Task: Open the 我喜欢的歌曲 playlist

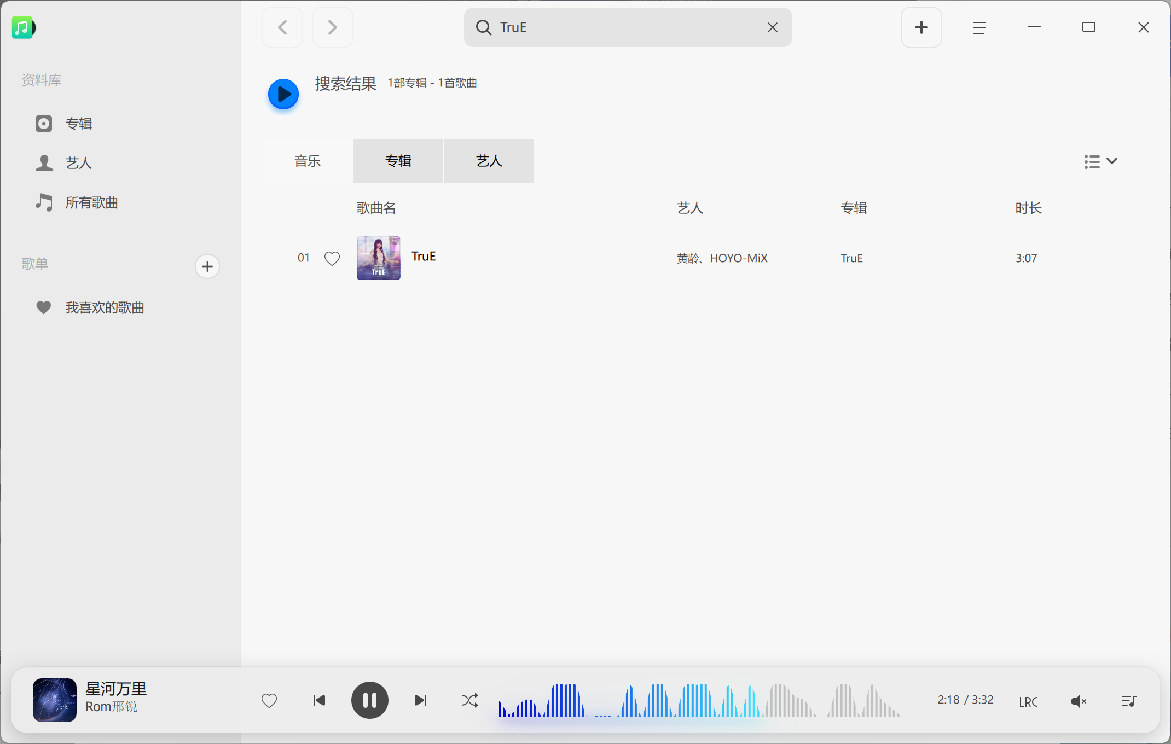Action: coord(90,307)
